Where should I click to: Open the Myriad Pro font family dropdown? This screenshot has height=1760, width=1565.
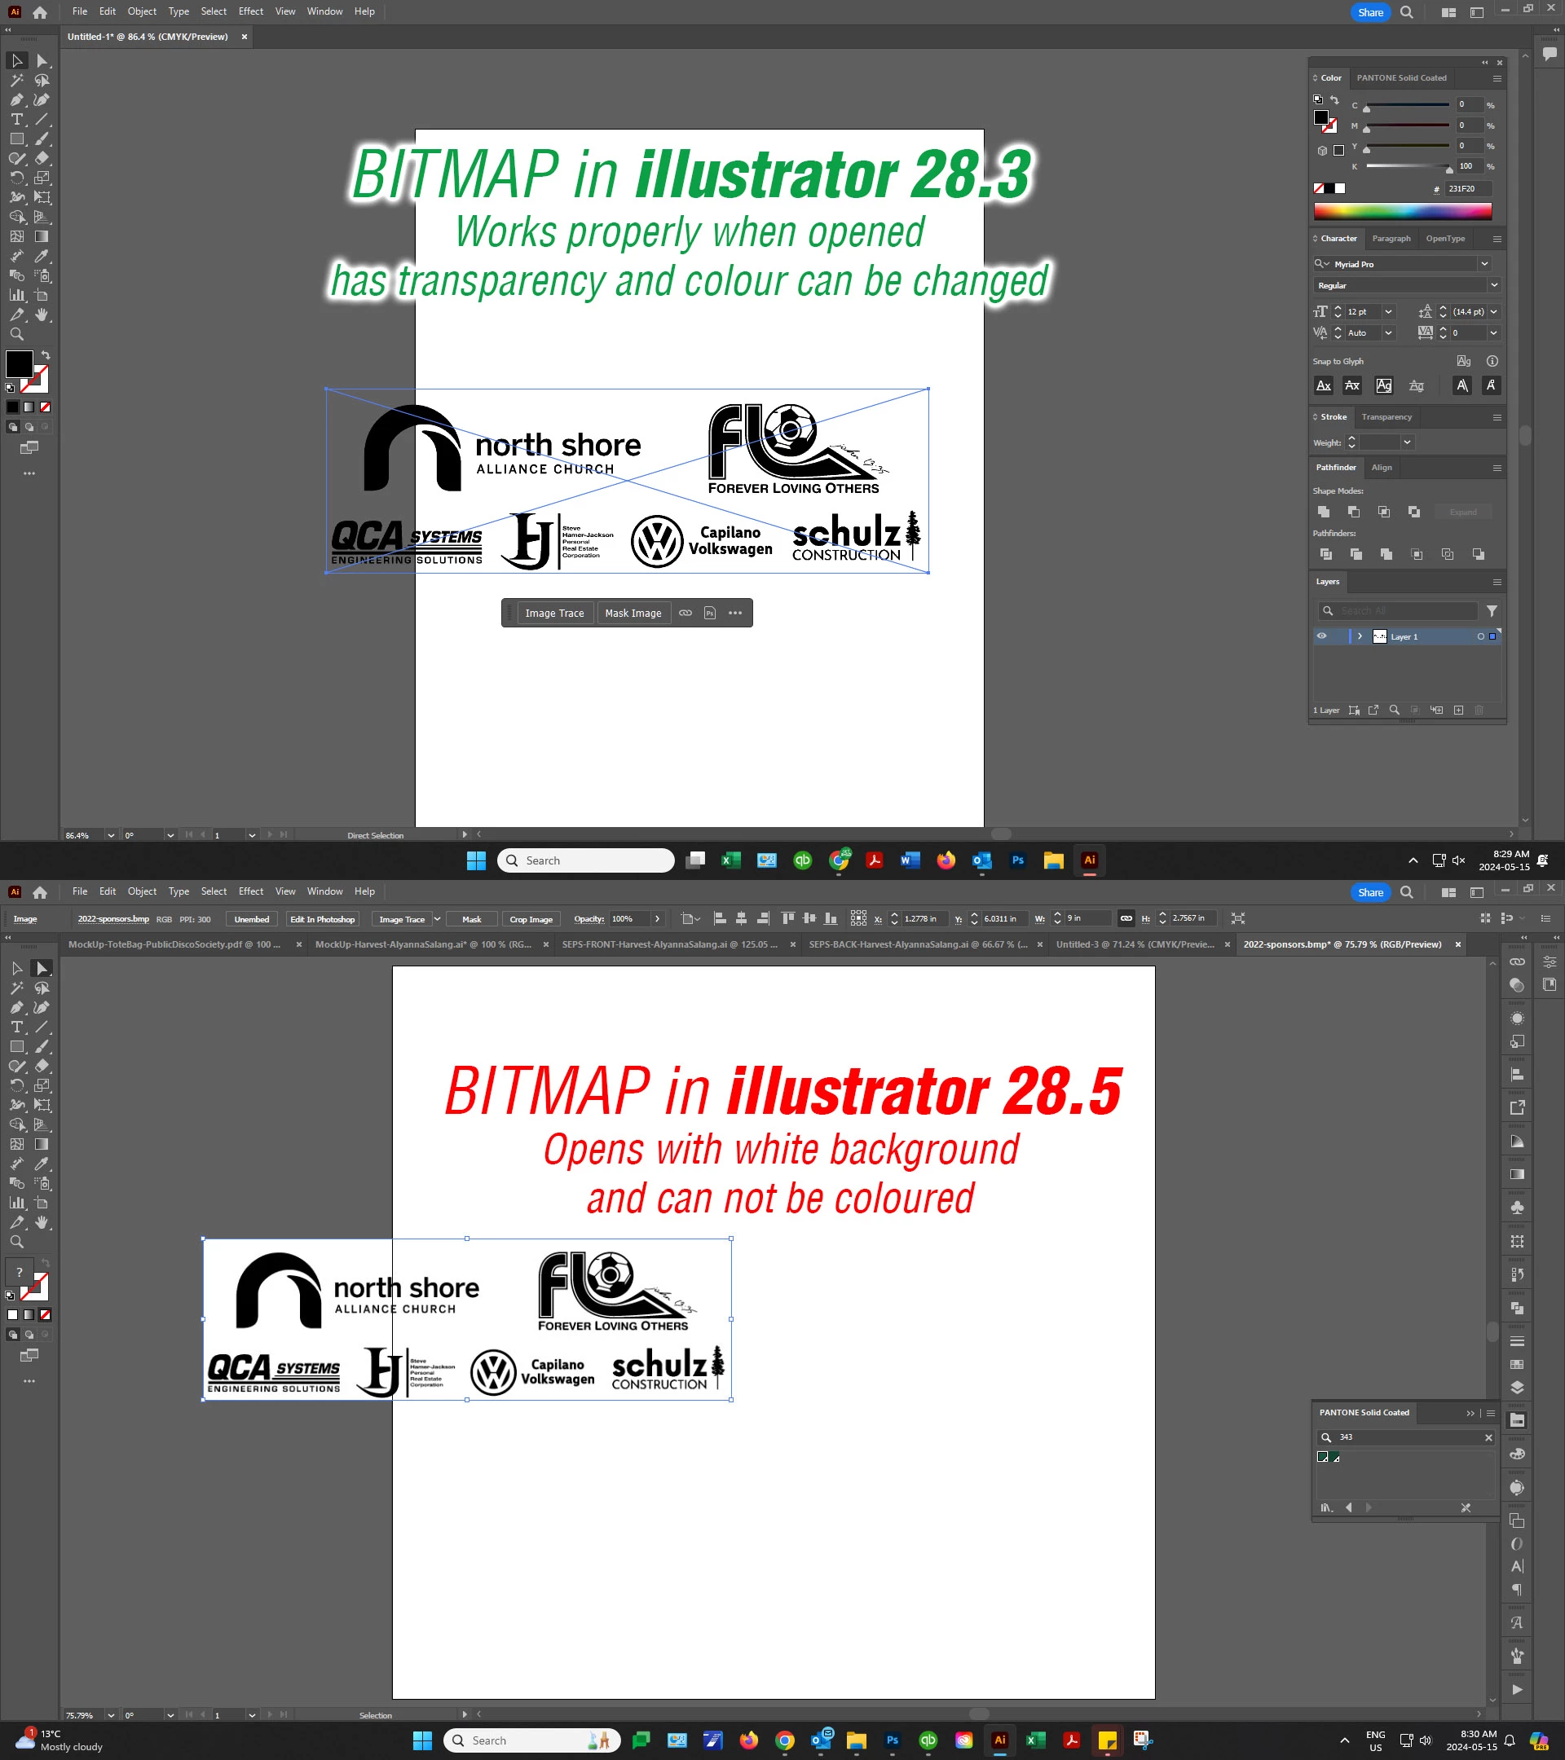1484,264
